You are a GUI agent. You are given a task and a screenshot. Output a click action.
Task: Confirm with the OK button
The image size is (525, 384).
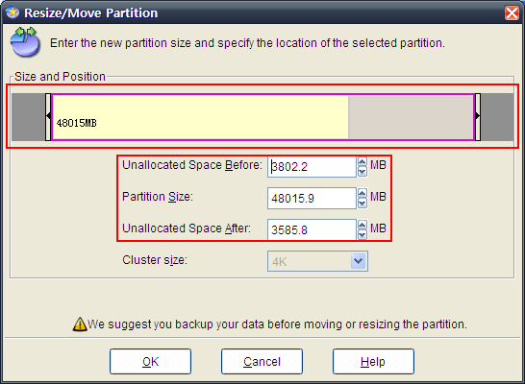tap(150, 361)
